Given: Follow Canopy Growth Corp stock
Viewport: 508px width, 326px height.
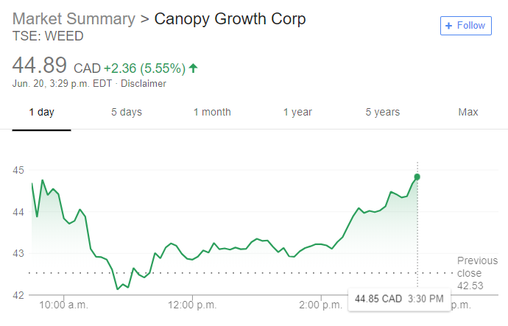Looking at the screenshot, I should (x=466, y=26).
